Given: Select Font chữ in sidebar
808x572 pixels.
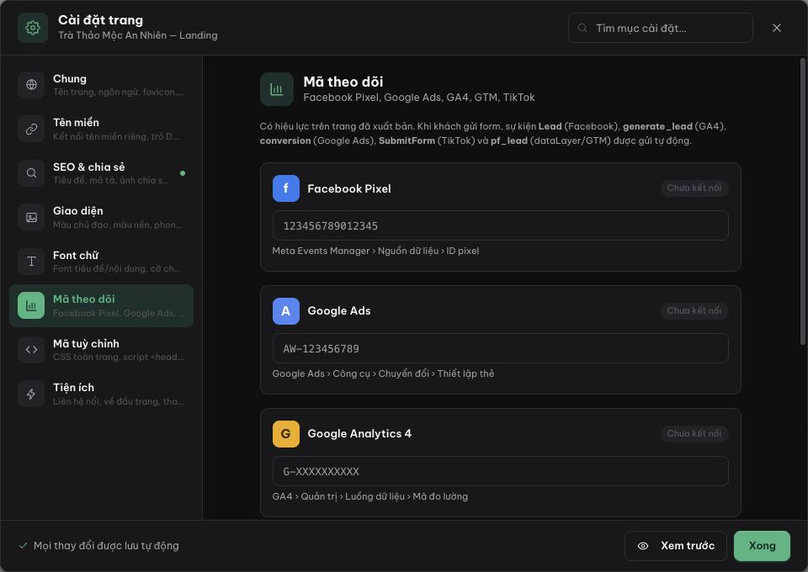Looking at the screenshot, I should [x=102, y=262].
